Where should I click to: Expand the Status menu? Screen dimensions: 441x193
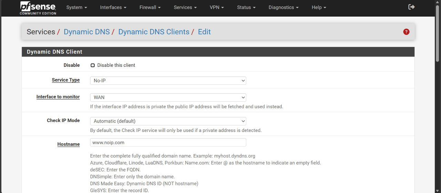pos(246,7)
